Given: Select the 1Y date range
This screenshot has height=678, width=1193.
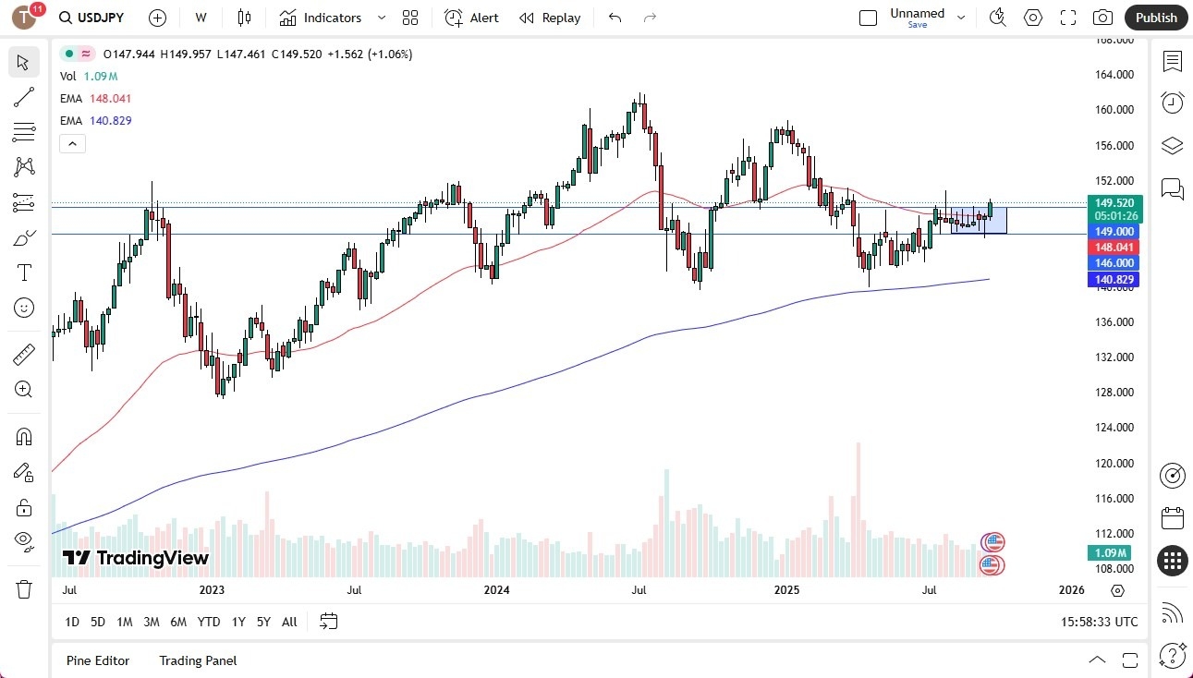Looking at the screenshot, I should pos(237,622).
